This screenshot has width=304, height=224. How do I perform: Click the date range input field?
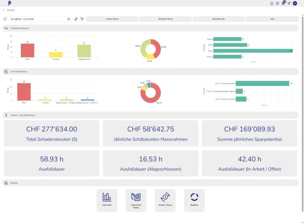[x=38, y=19]
